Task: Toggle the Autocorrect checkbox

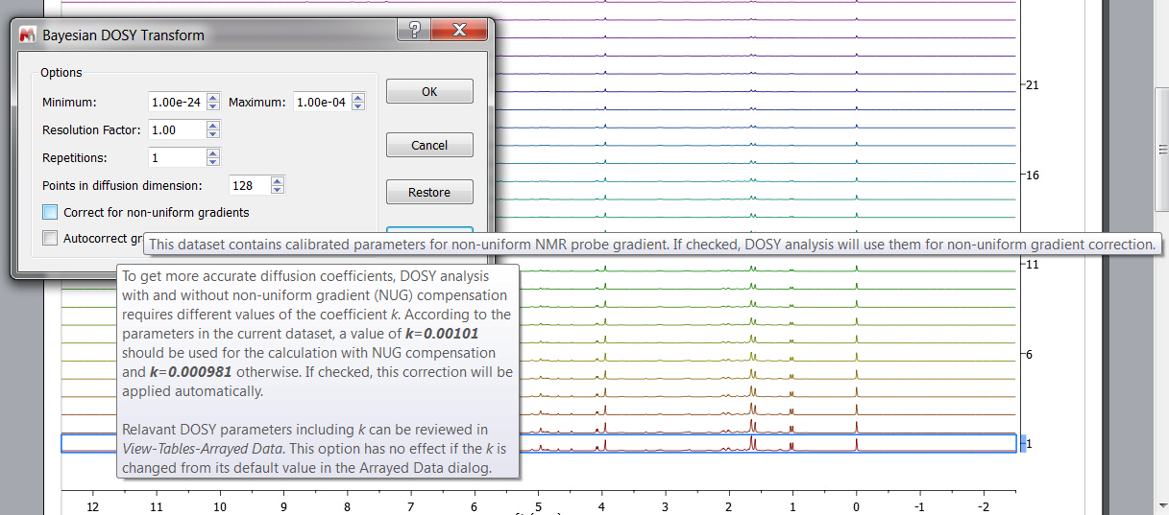Action: (x=50, y=238)
